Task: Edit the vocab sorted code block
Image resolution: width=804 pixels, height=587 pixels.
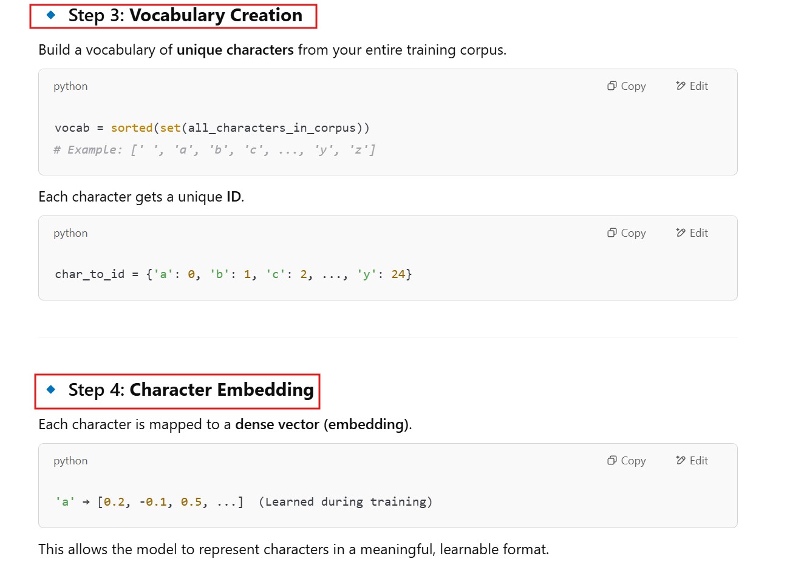Action: (692, 86)
